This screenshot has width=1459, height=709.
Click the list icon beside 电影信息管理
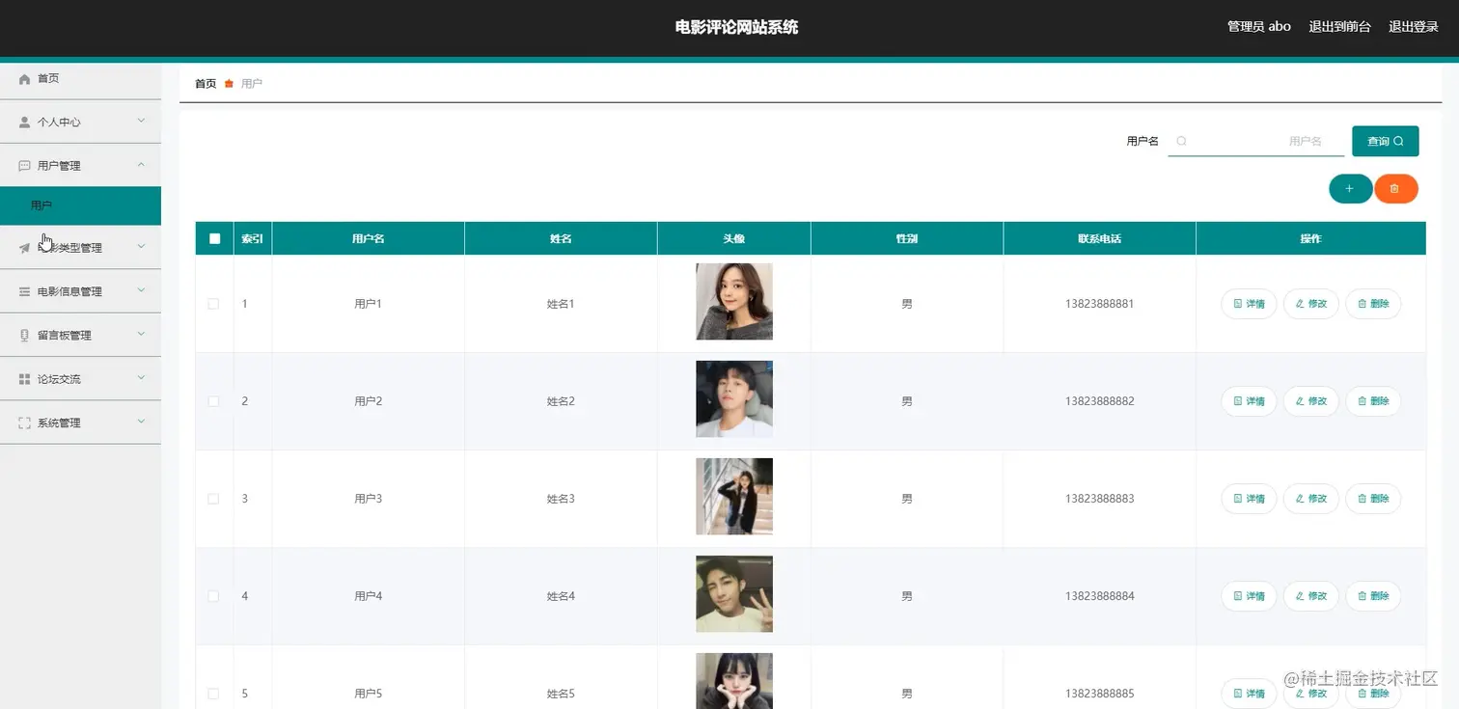tap(25, 291)
